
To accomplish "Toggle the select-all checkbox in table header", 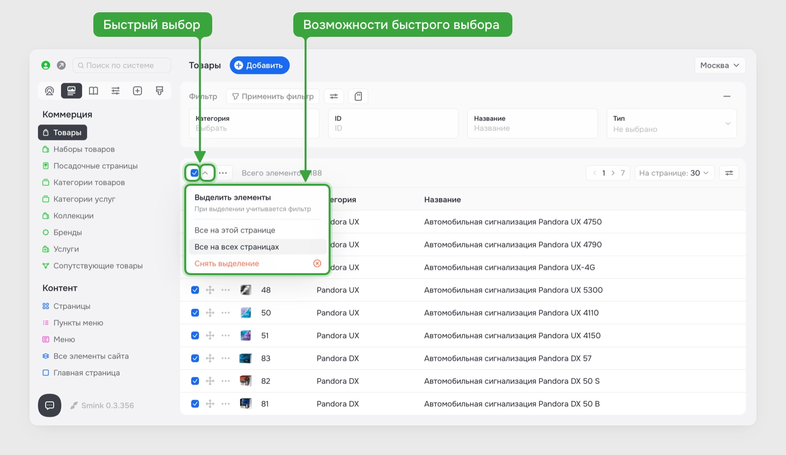I will tap(195, 173).
